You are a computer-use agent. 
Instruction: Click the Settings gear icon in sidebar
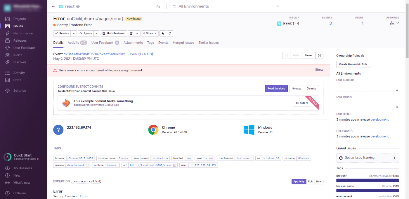pyautogui.click(x=8, y=91)
